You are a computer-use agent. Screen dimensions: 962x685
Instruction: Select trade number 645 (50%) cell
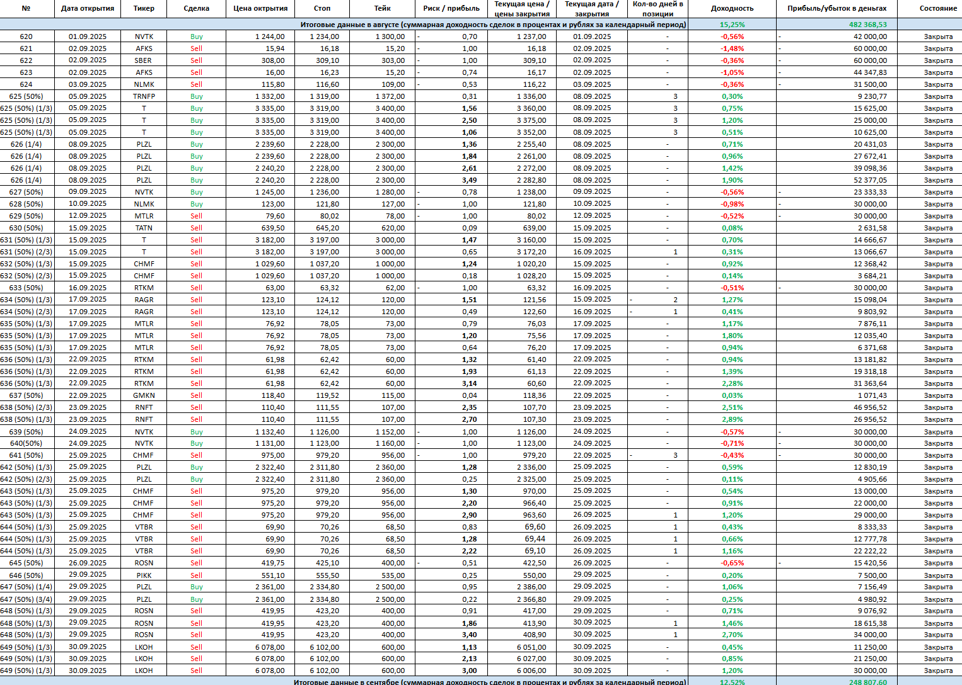(26, 563)
